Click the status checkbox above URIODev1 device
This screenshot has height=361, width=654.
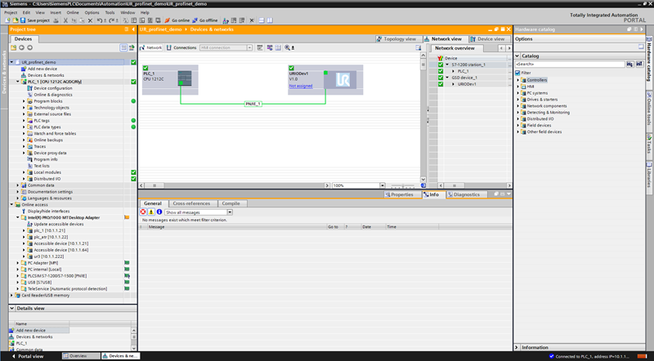tap(292, 68)
